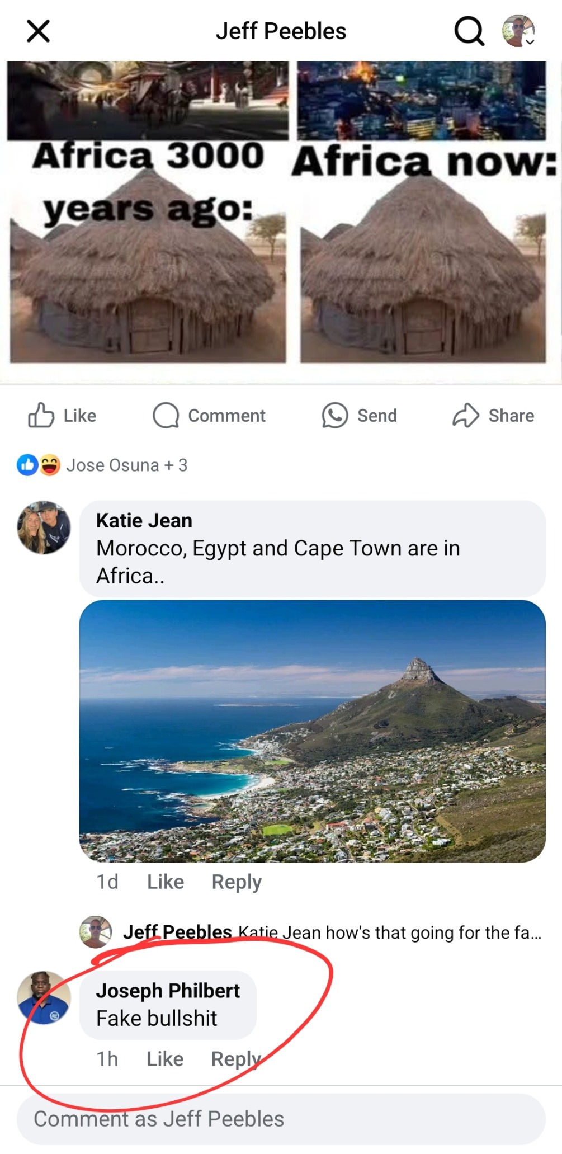The height and width of the screenshot is (1154, 562).
Task: Tap the thumbs-up Like icon on post
Action: click(x=41, y=416)
